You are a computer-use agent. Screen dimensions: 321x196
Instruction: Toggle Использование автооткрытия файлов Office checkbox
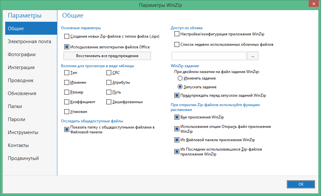click(67, 47)
